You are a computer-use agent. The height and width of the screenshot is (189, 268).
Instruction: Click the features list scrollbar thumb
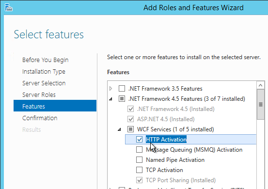coord(260,104)
